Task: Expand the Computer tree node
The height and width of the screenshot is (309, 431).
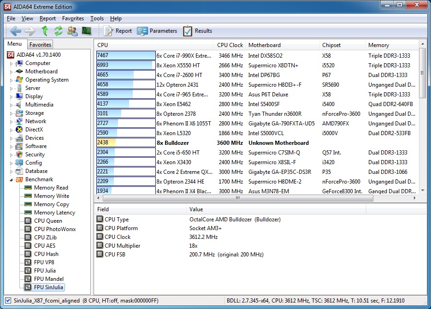Action: (11, 64)
